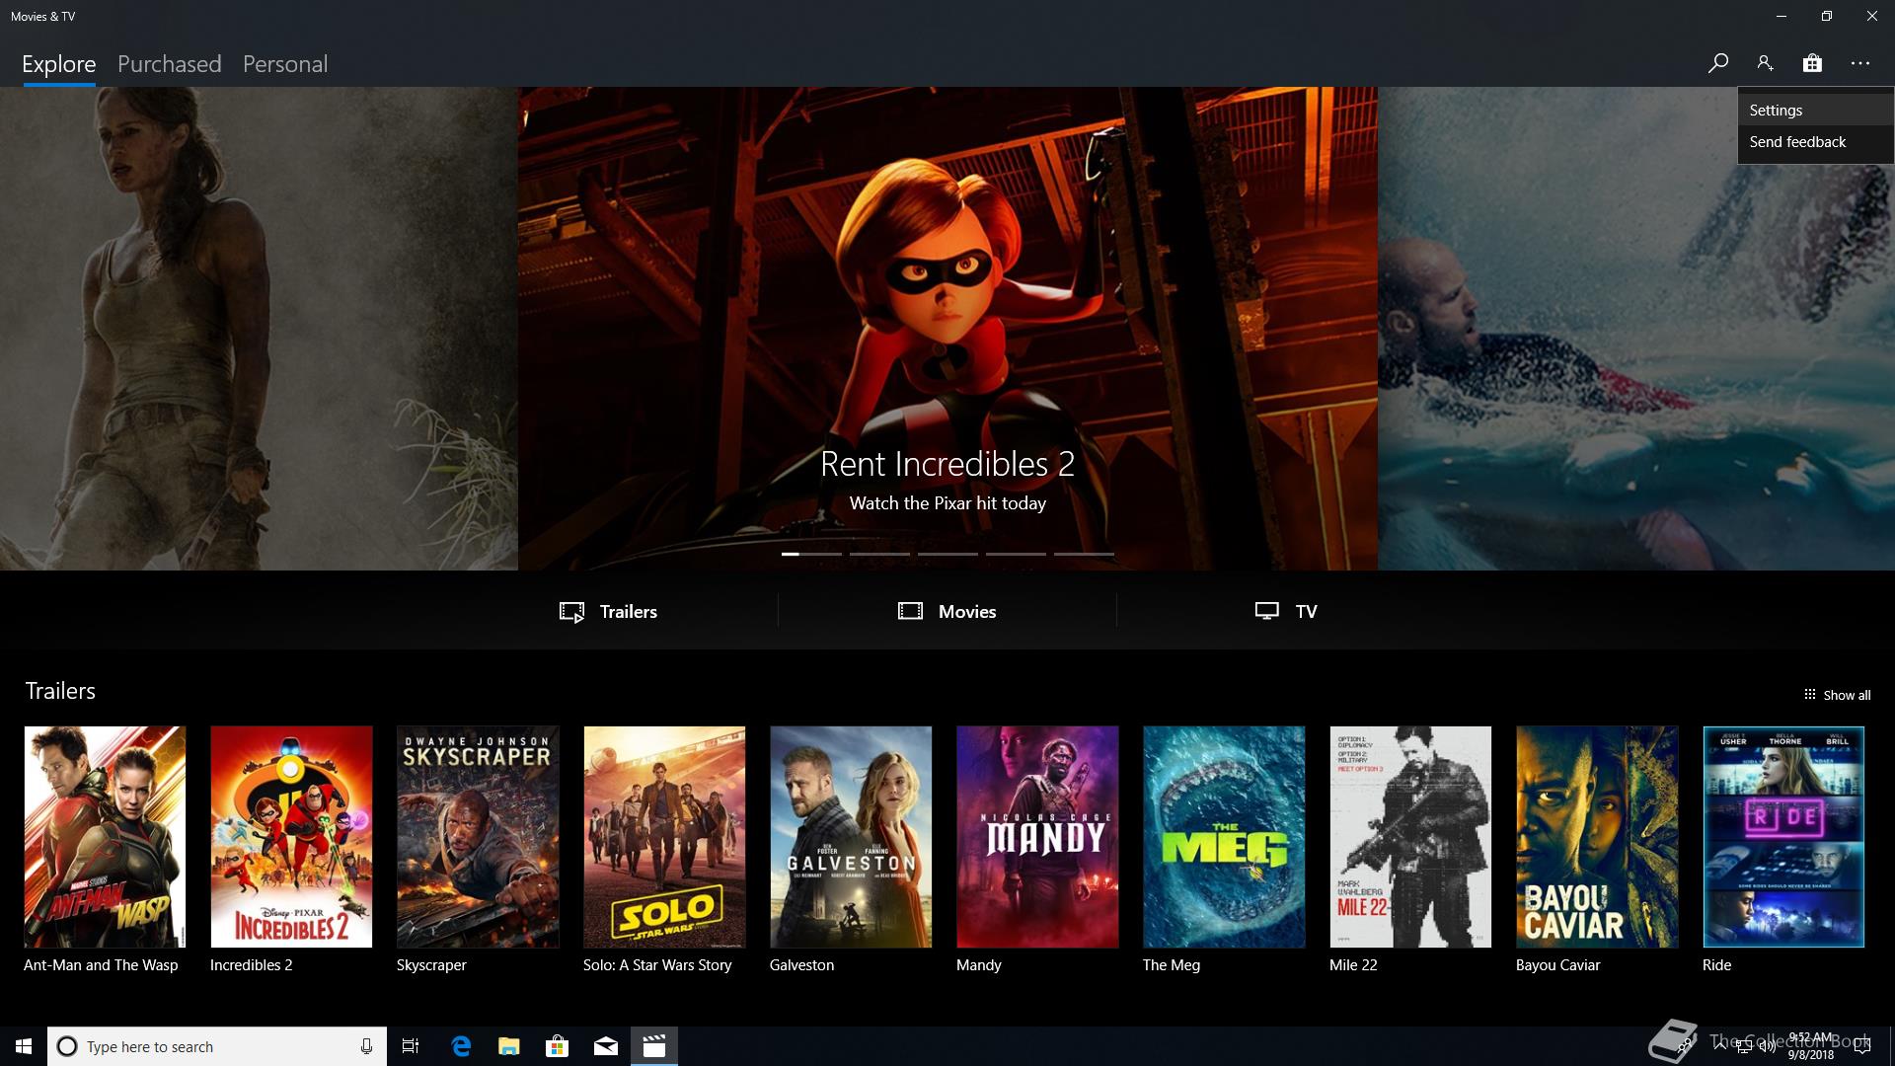Switch to the Explore tab
This screenshot has width=1895, height=1066.
[x=59, y=64]
